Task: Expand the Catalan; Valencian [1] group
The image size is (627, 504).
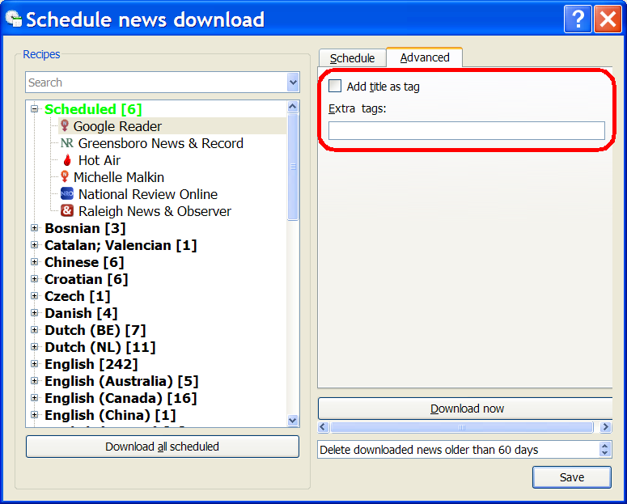Action: pyautogui.click(x=35, y=245)
